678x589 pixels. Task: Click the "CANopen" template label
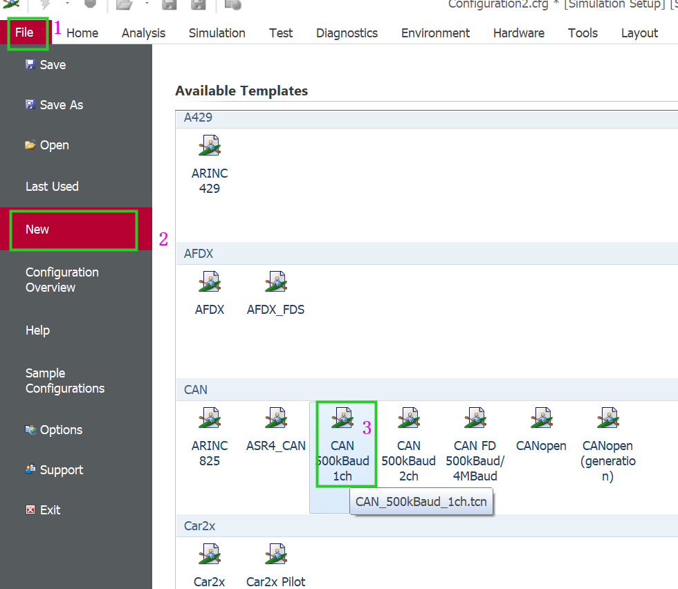541,446
